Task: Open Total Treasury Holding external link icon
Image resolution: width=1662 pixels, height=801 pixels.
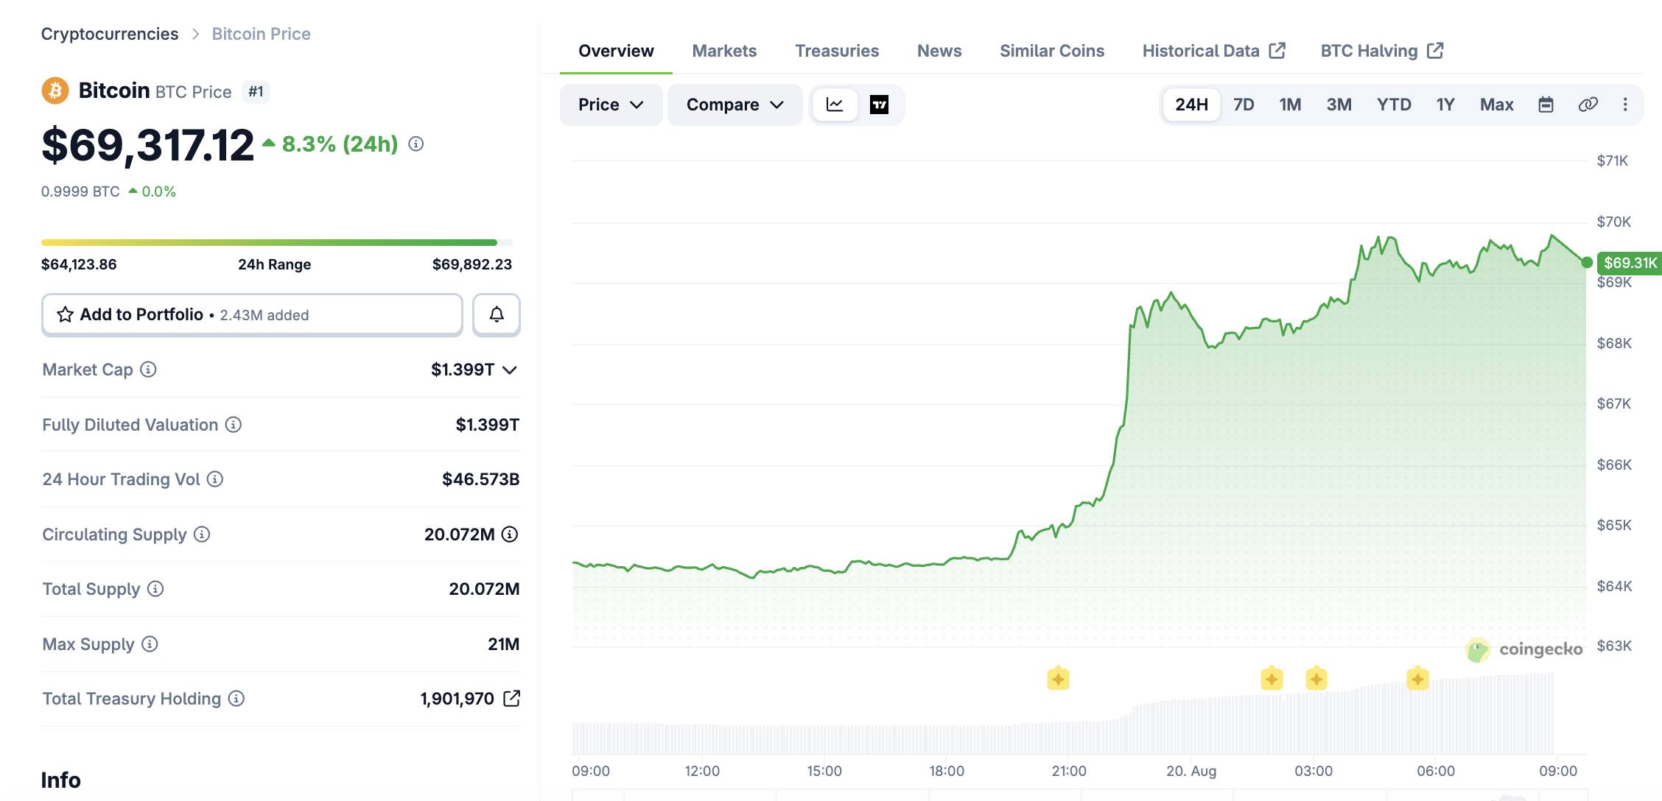Action: point(511,699)
